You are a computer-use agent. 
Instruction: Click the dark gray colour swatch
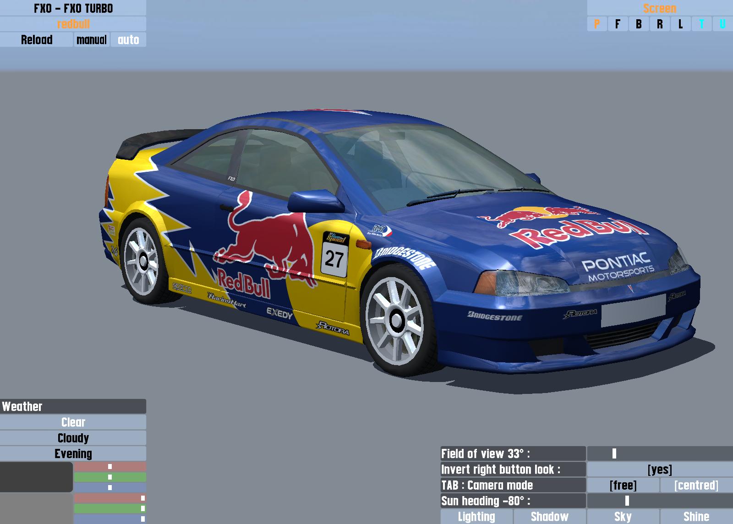pos(36,477)
